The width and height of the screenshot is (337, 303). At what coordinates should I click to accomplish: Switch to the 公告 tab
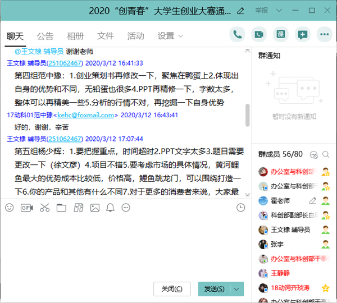[x=45, y=36]
